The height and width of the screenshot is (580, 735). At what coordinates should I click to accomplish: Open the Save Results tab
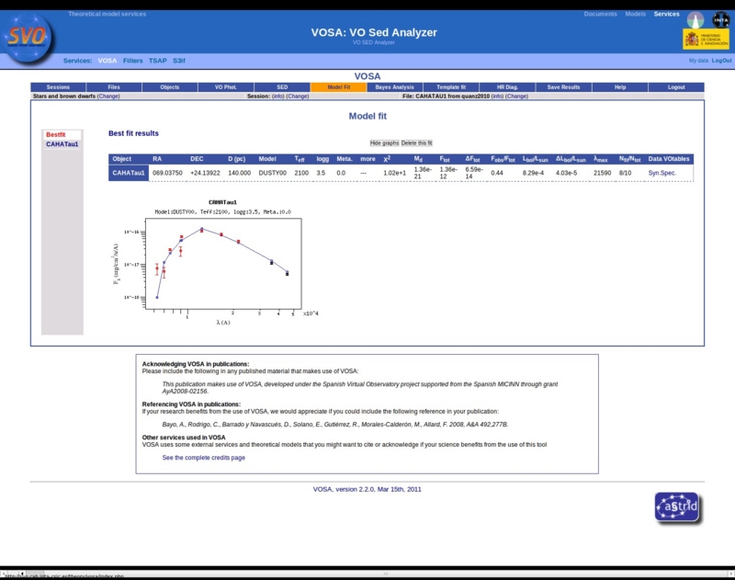click(563, 87)
